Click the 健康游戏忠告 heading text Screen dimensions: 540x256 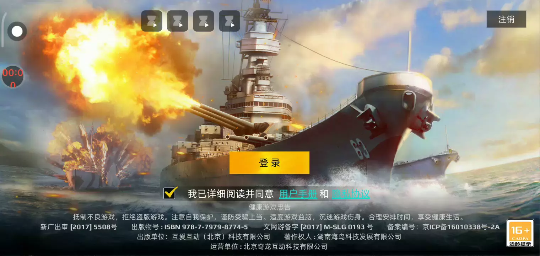[x=270, y=207]
